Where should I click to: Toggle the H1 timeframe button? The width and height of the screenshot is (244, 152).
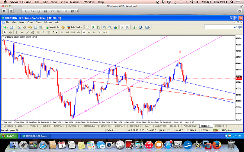tap(84, 32)
